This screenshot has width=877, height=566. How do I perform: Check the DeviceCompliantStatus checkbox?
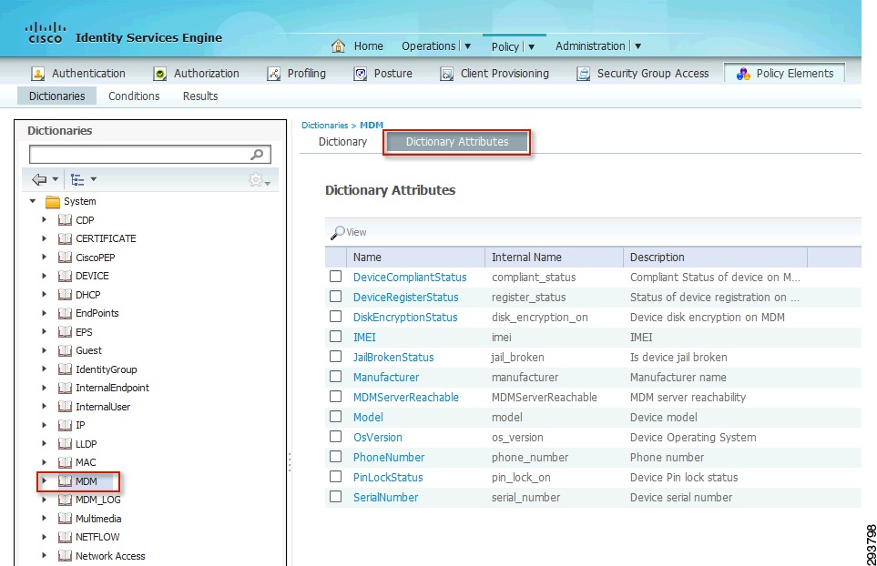[335, 276]
